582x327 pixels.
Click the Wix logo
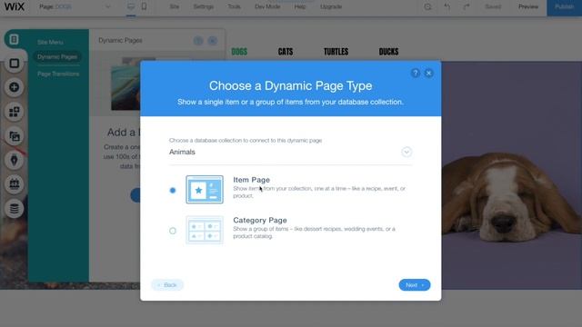15,6
